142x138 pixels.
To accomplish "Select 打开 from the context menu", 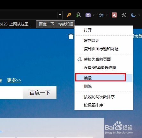I will point(104,30).
